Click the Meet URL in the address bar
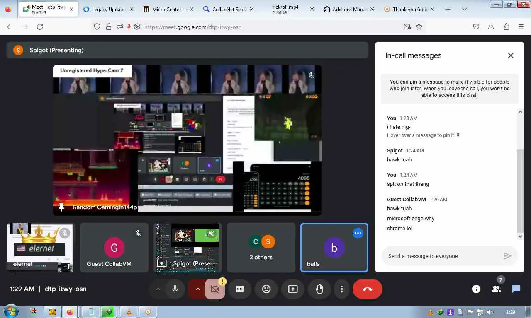 point(193,27)
